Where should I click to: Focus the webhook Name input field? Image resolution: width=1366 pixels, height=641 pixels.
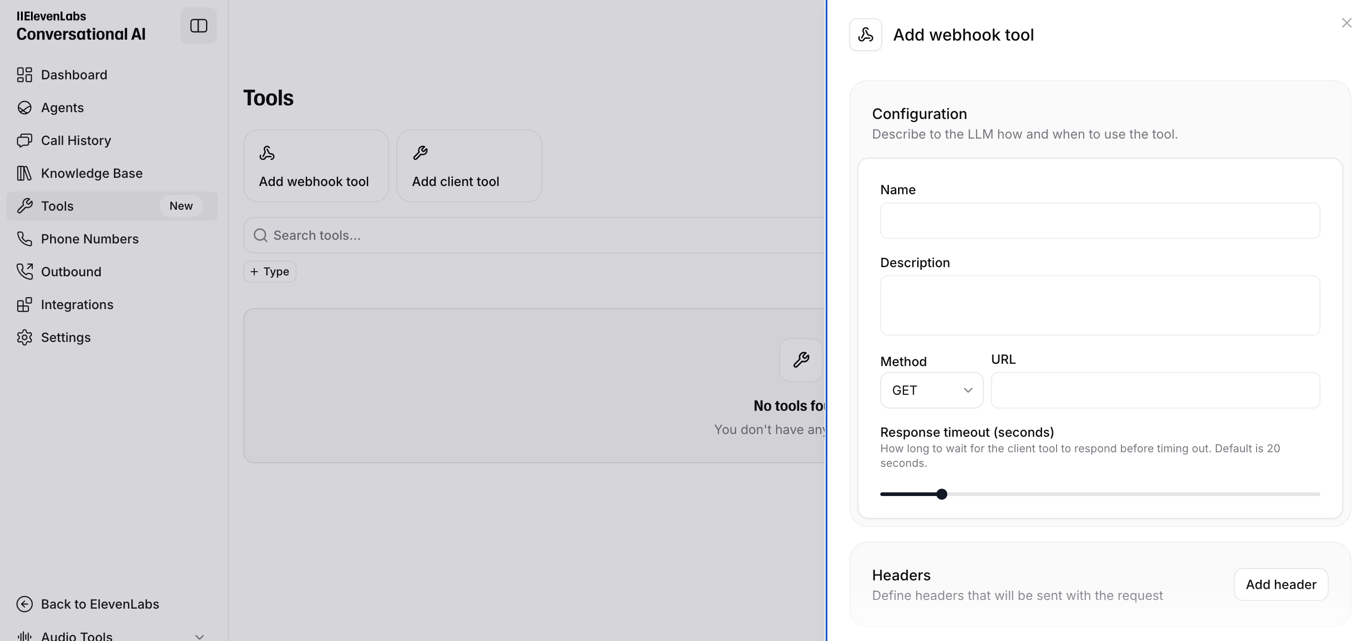point(1100,221)
